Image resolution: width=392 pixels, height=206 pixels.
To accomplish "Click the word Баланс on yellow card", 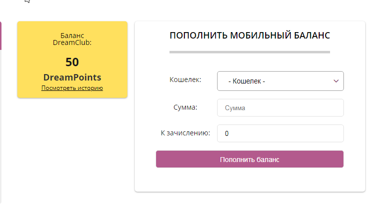I will (x=72, y=36).
